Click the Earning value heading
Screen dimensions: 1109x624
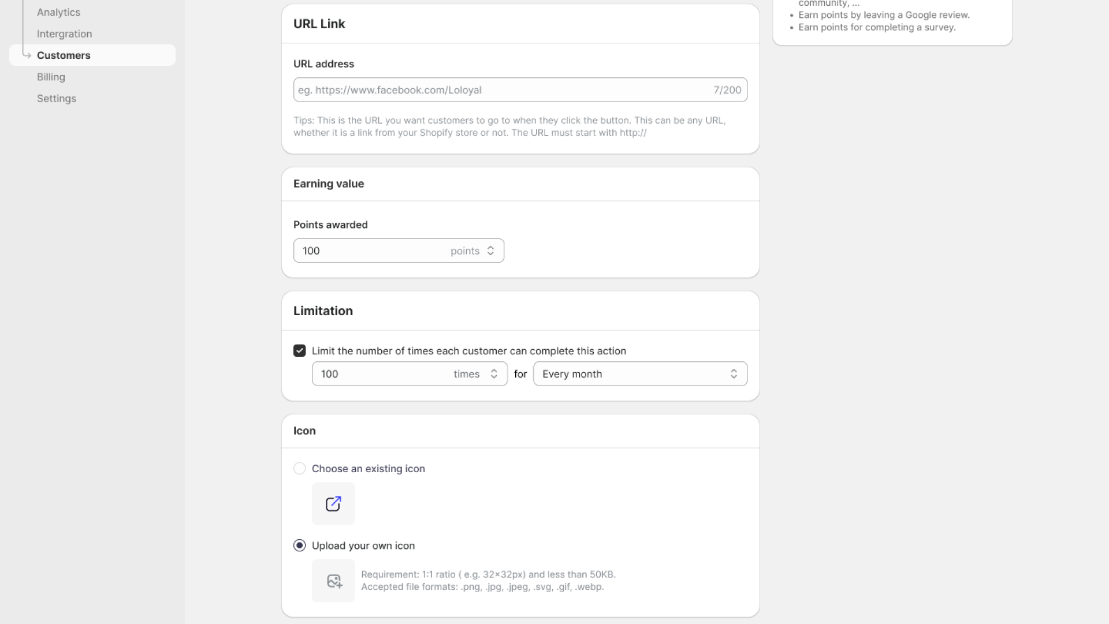329,184
